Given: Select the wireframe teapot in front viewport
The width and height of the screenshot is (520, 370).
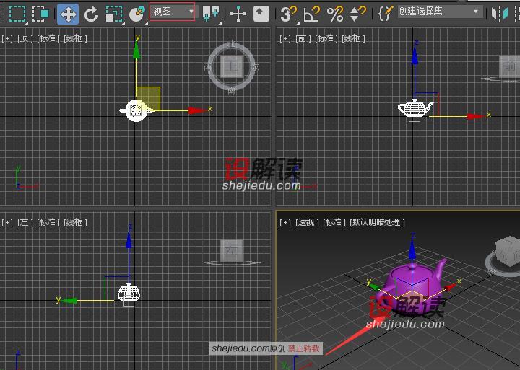Looking at the screenshot, I should tap(415, 109).
